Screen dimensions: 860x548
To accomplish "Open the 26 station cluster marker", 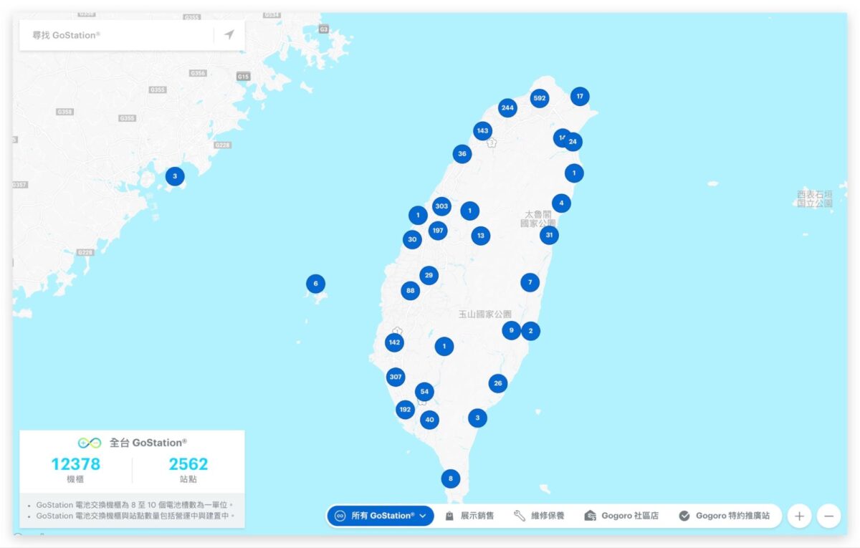I will (498, 383).
